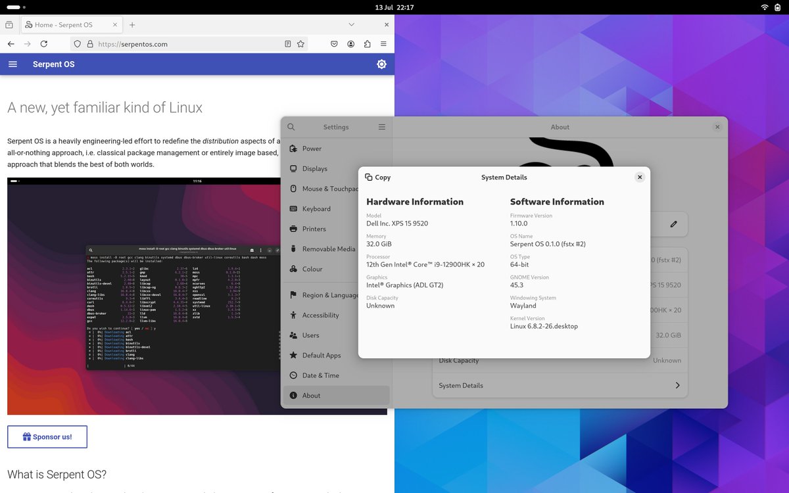Reload the serpentos.com page
789x493 pixels.
tap(44, 44)
